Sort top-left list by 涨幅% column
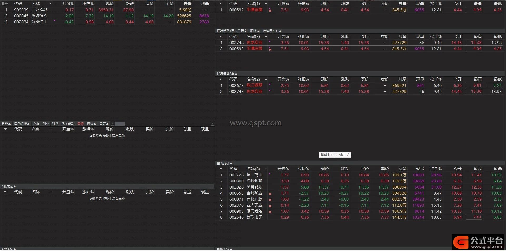The height and width of the screenshot is (251, 507). 88,4
